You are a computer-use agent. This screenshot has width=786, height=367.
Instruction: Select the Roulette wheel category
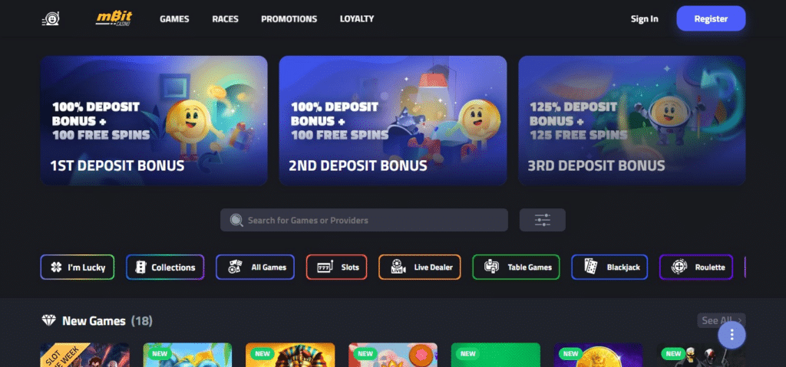pyautogui.click(x=695, y=267)
